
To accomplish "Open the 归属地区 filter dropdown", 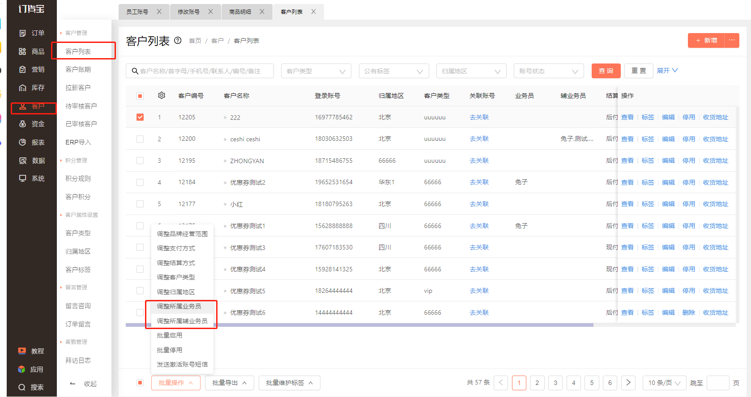I will [x=471, y=71].
